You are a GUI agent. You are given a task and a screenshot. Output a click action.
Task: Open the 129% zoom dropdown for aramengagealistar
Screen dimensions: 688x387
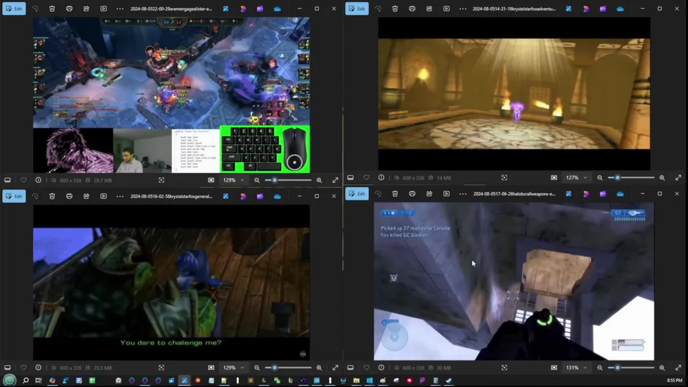234,180
